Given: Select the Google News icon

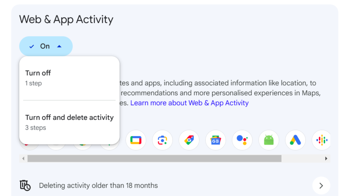Looking at the screenshot, I should click(215, 140).
